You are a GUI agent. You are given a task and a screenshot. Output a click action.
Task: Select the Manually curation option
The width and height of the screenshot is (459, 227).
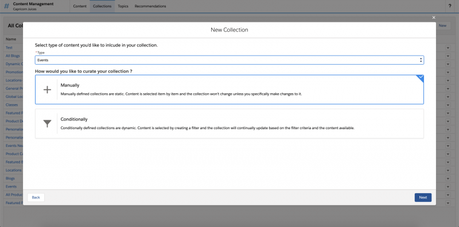[x=229, y=90]
